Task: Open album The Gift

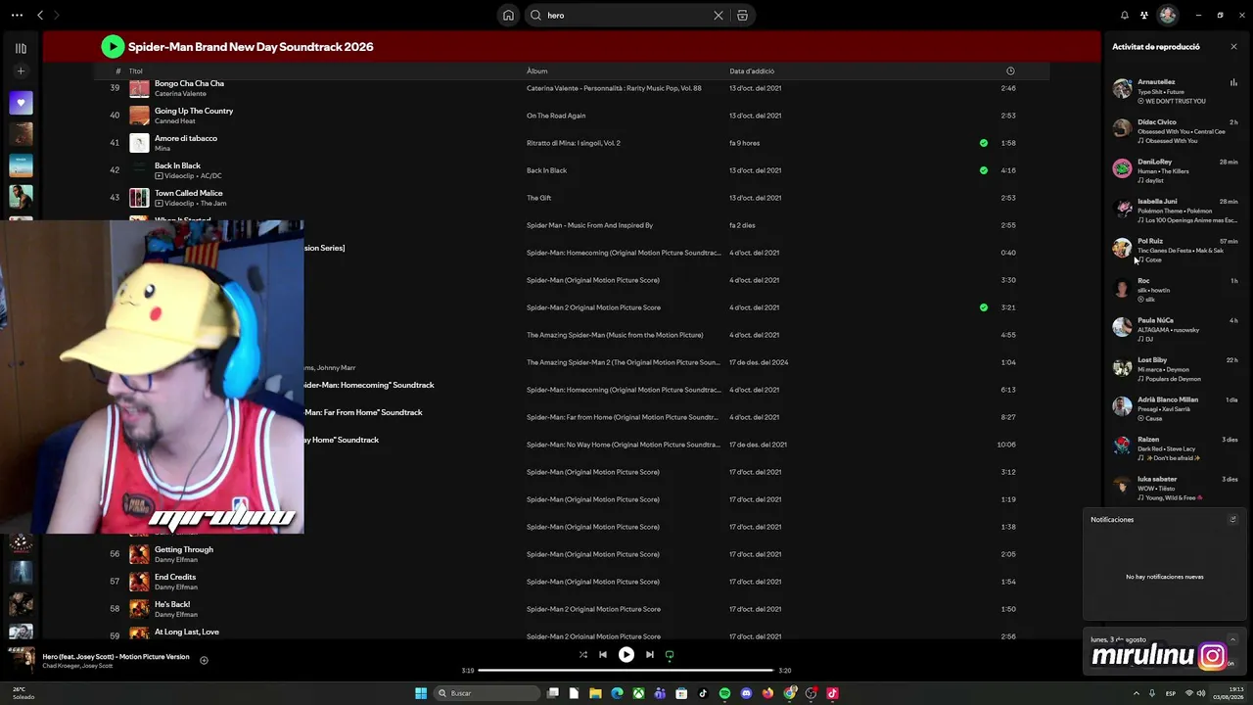Action: click(x=538, y=198)
